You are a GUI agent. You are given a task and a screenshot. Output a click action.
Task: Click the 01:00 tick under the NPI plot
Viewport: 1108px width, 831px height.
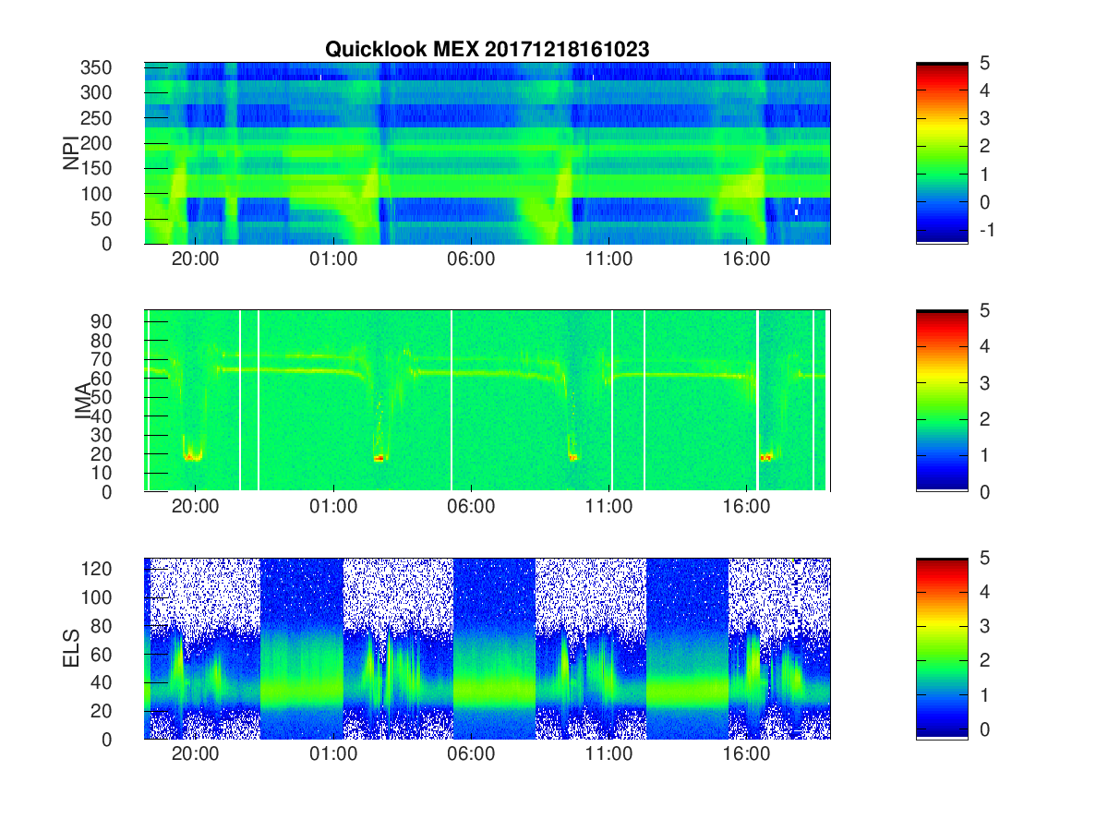coord(333,259)
